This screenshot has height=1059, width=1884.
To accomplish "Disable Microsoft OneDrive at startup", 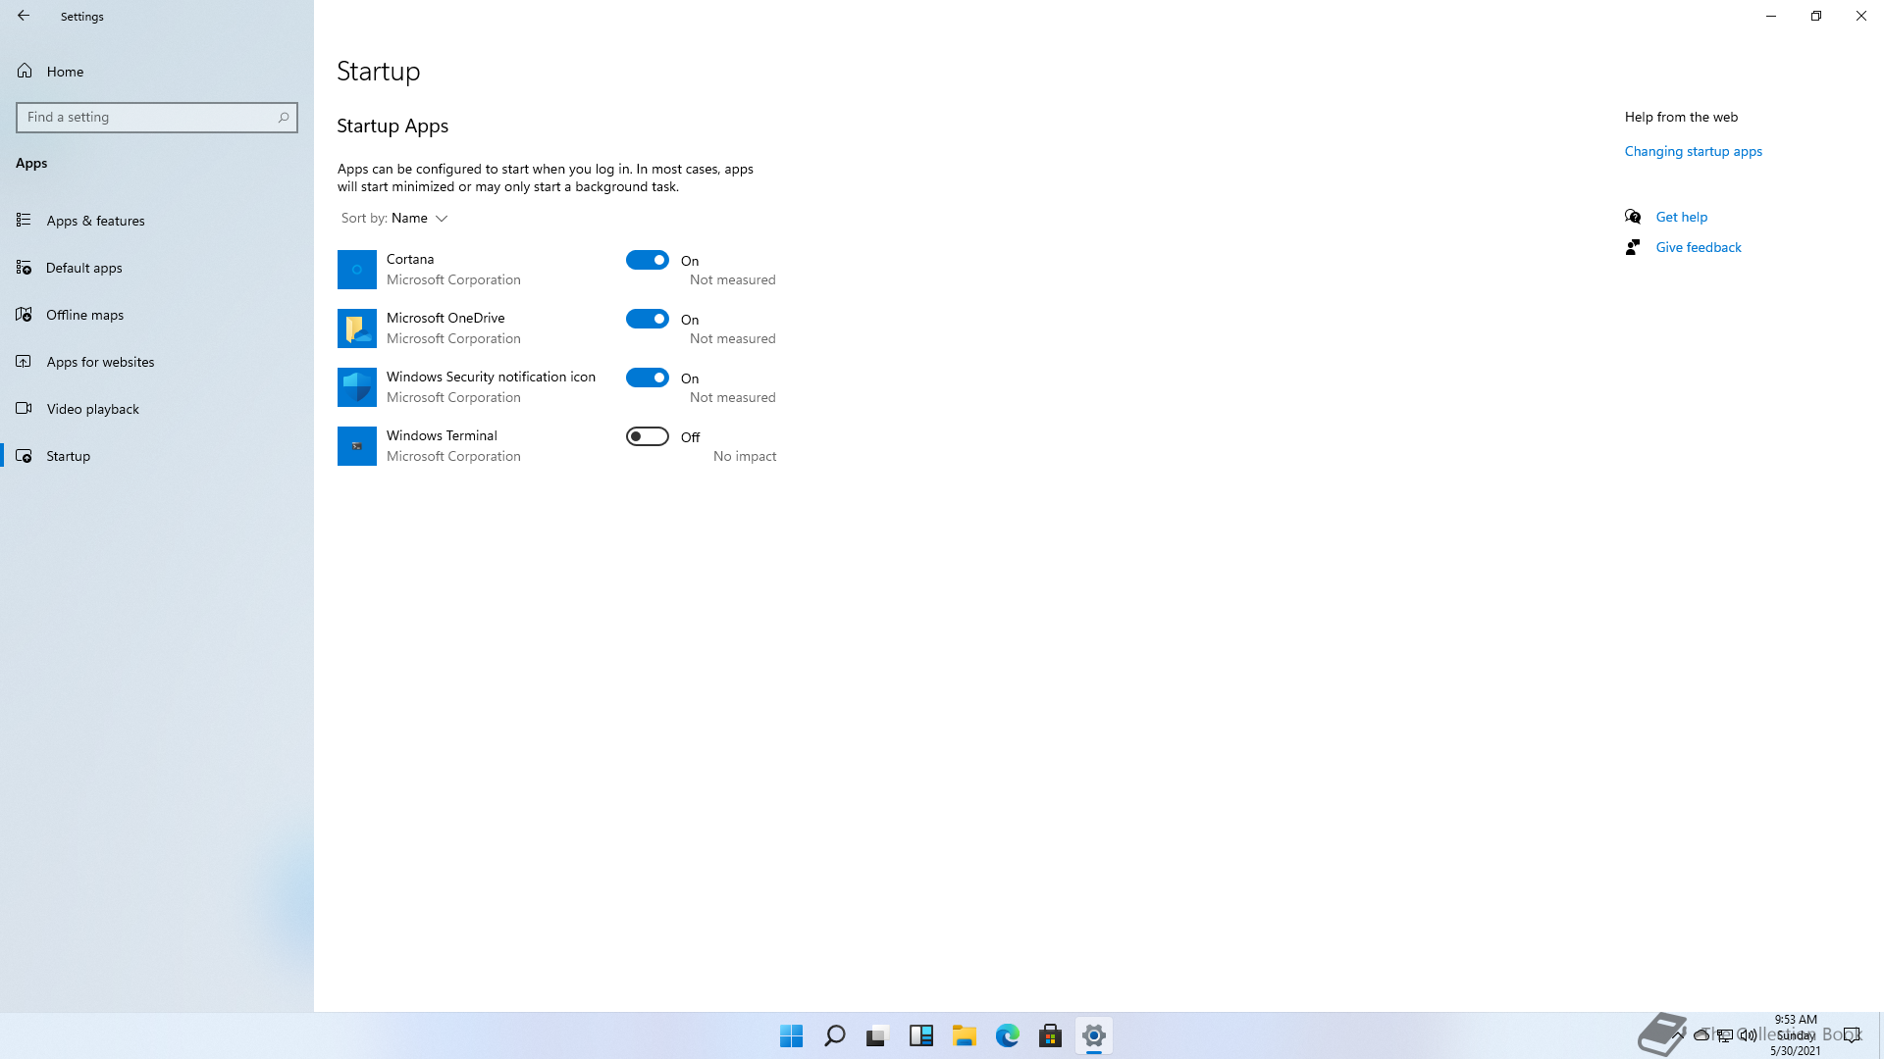I will click(648, 319).
